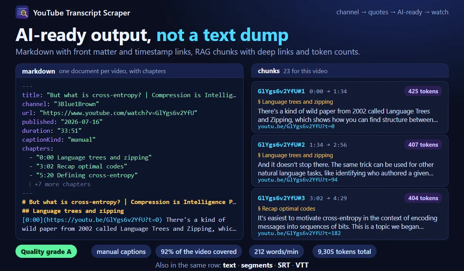Click the '0:00 Language trees and zipping' chapter entry
The width and height of the screenshot is (464, 271).
tap(90, 158)
